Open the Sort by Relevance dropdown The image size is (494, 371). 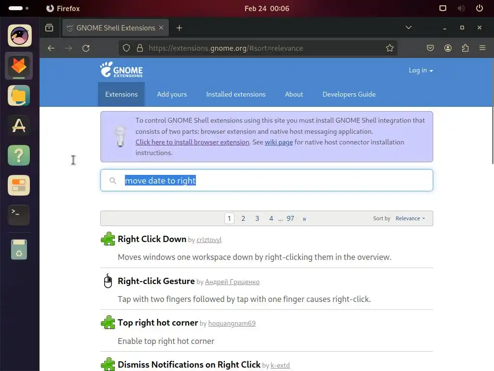[x=410, y=218]
